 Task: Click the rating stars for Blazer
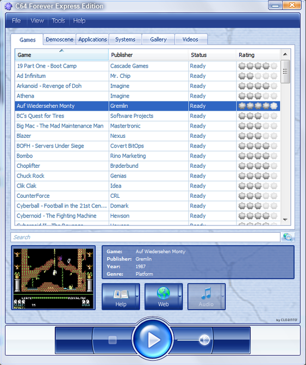coord(258,136)
